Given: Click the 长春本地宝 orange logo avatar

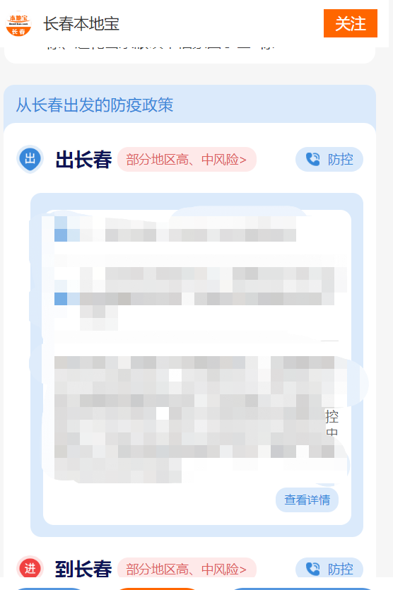Looking at the screenshot, I should click(18, 24).
